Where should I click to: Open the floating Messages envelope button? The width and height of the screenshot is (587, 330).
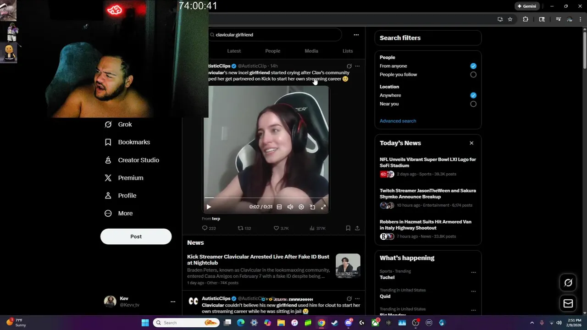568,303
